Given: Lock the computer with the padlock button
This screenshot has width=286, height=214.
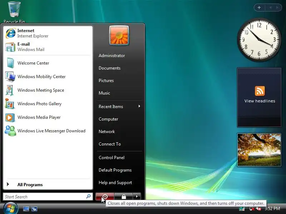Looking at the screenshot, I should coord(124,197).
